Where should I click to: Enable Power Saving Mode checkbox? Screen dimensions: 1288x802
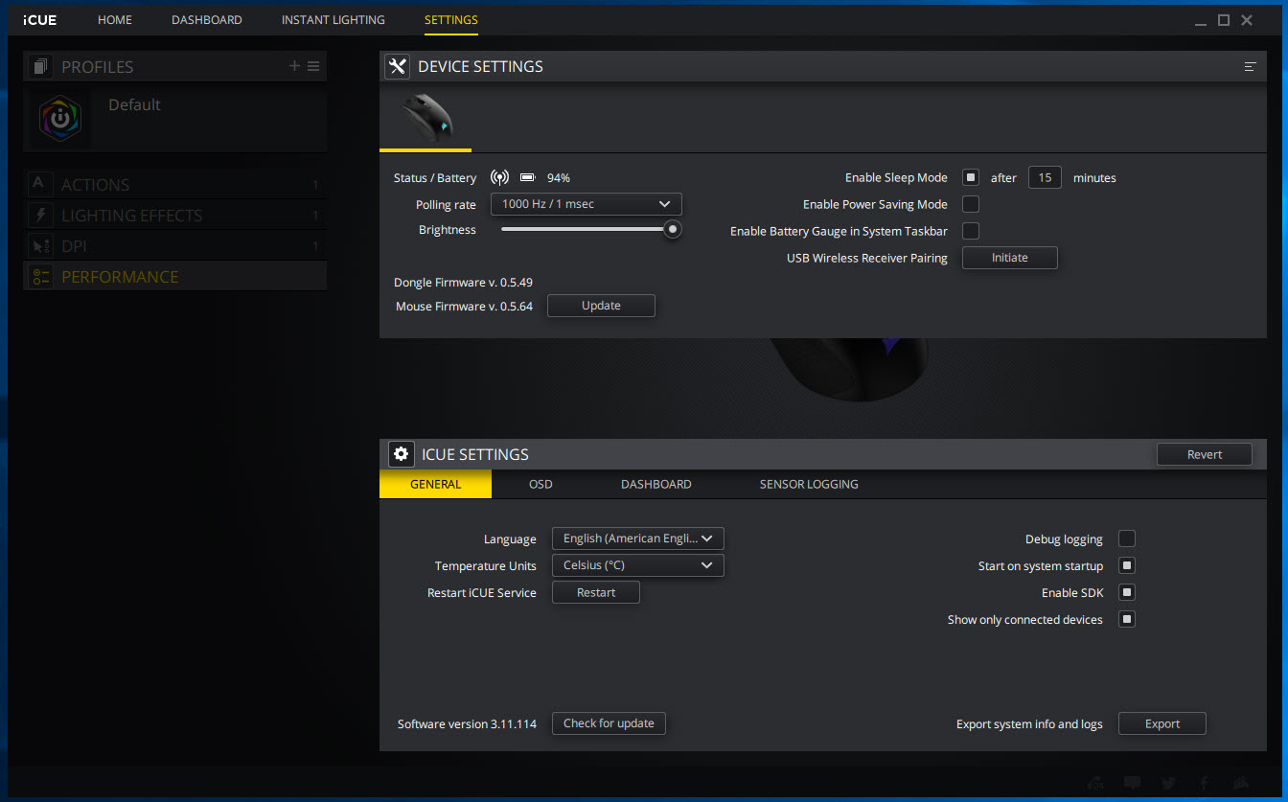click(x=971, y=204)
